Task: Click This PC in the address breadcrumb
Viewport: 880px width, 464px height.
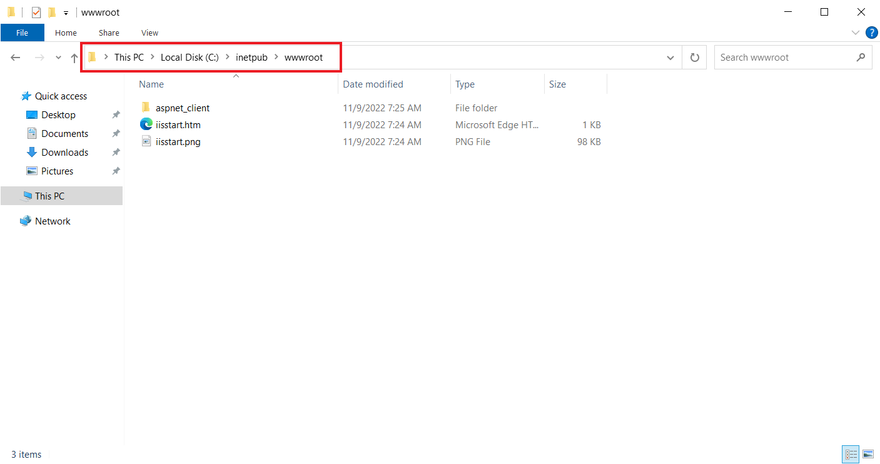Action: coord(129,57)
